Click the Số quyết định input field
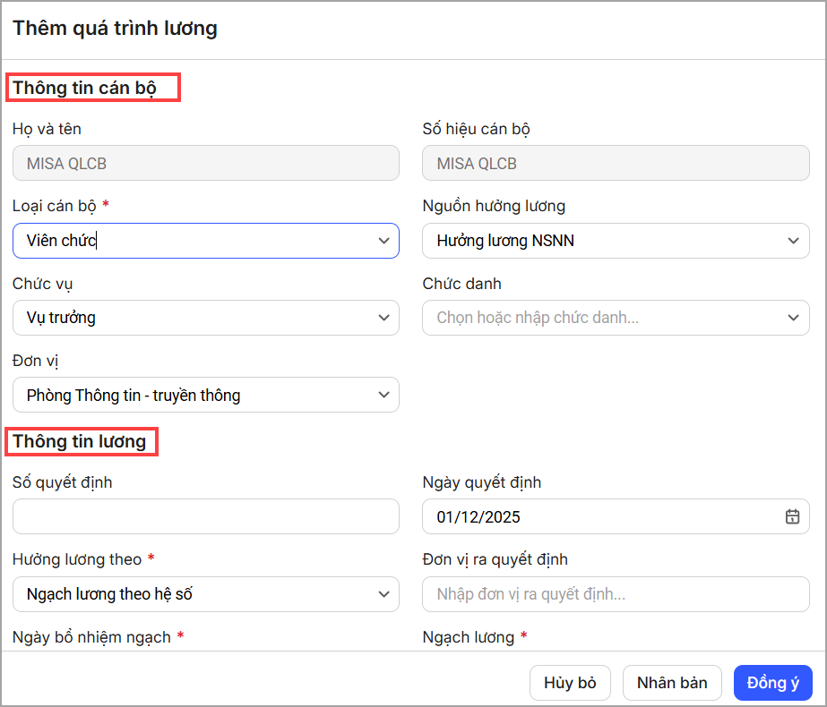Image resolution: width=827 pixels, height=707 pixels. 205,516
